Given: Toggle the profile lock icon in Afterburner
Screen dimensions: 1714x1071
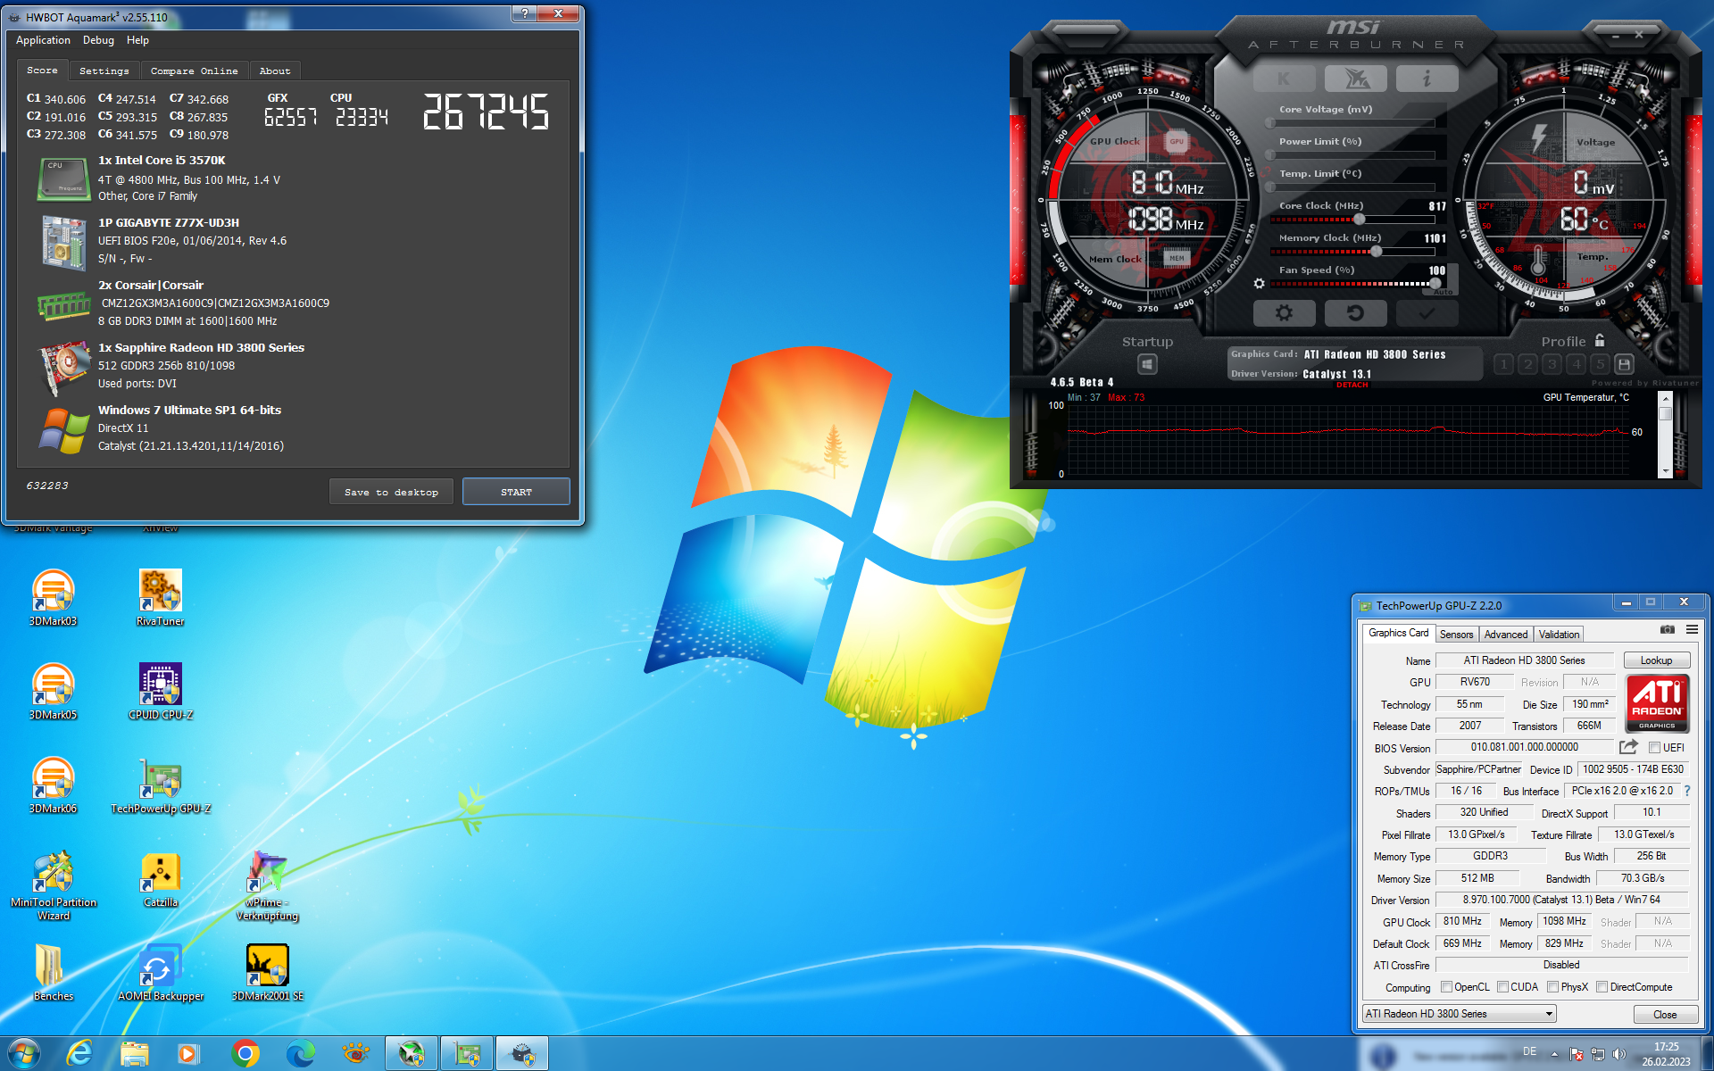Looking at the screenshot, I should click(x=1600, y=340).
